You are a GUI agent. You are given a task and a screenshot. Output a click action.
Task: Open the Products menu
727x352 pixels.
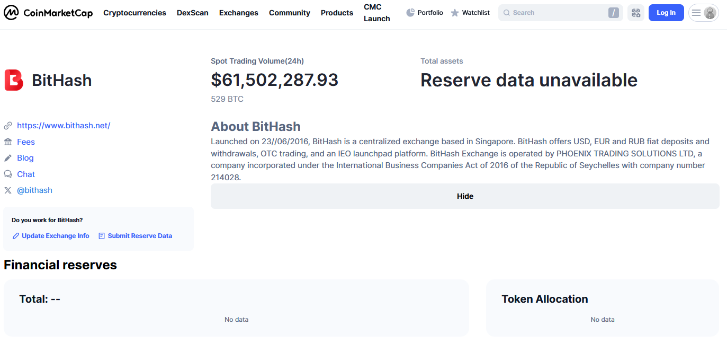tap(337, 13)
